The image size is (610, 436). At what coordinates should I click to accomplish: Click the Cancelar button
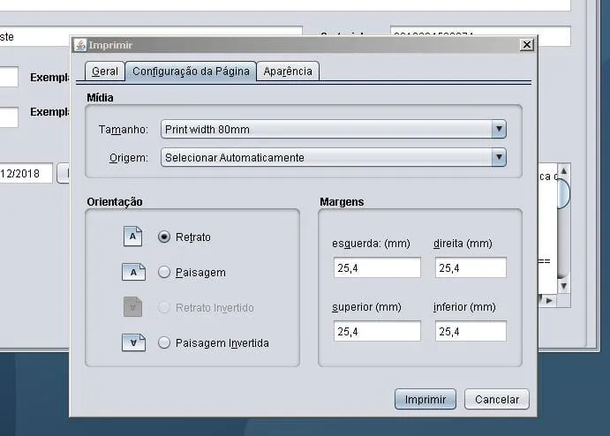click(497, 400)
